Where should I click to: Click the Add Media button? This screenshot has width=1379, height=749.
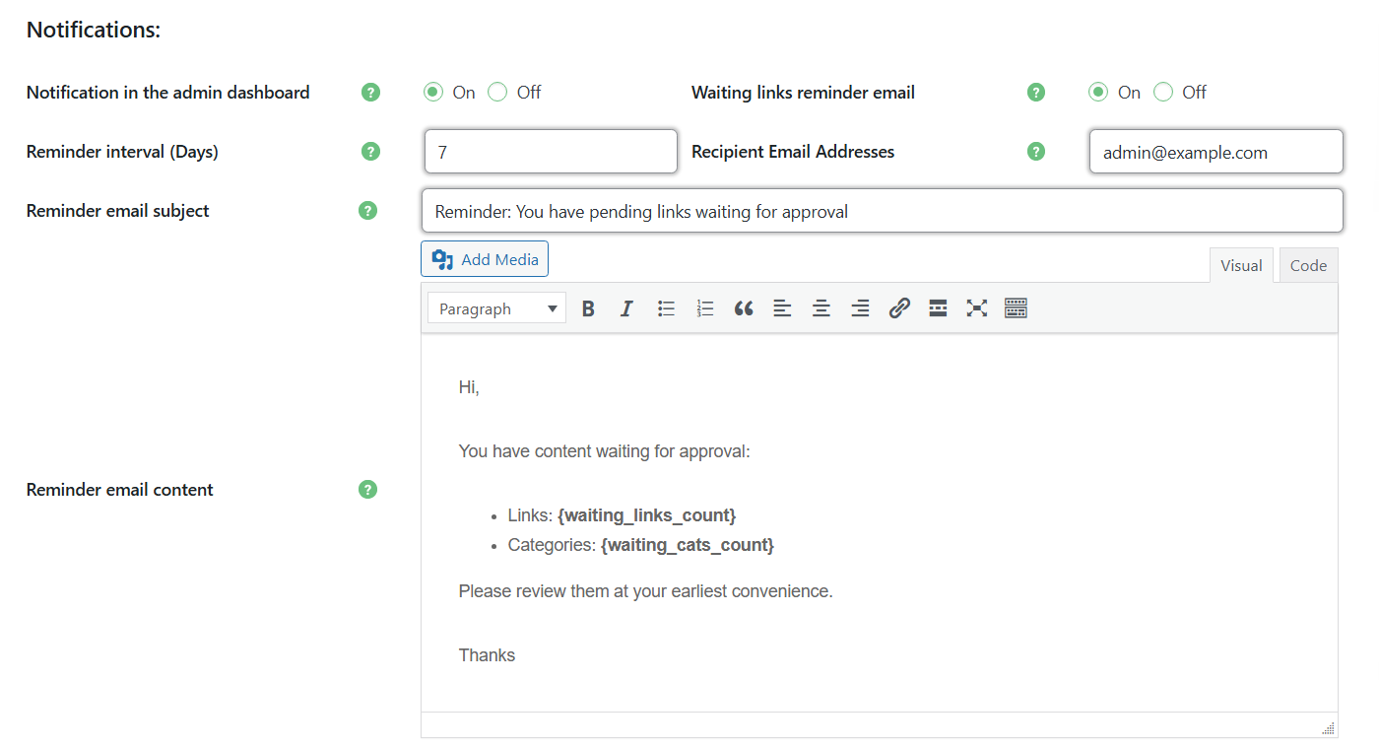484,258
